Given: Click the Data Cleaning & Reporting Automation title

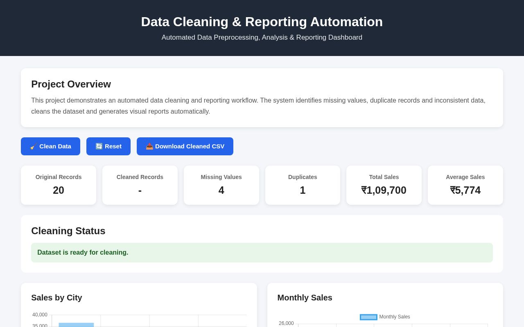Looking at the screenshot, I should click(x=262, y=22).
